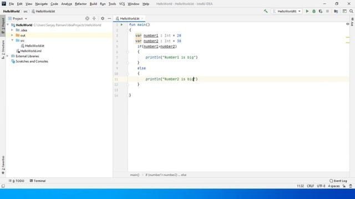Click the first yellow warning stripe marker
This screenshot has height=199, width=355.
pos(348,37)
